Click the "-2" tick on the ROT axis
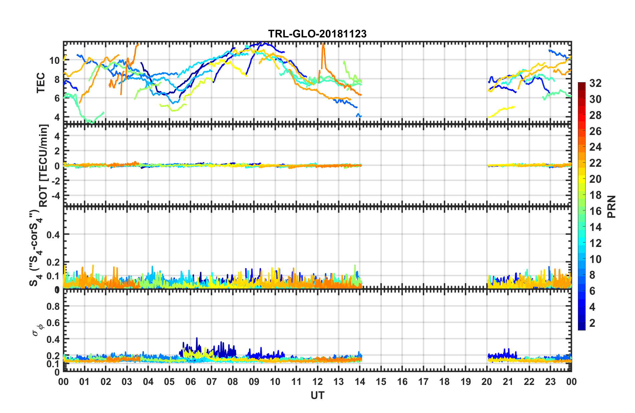Image resolution: width=635 pixels, height=413 pixels. click(55, 180)
